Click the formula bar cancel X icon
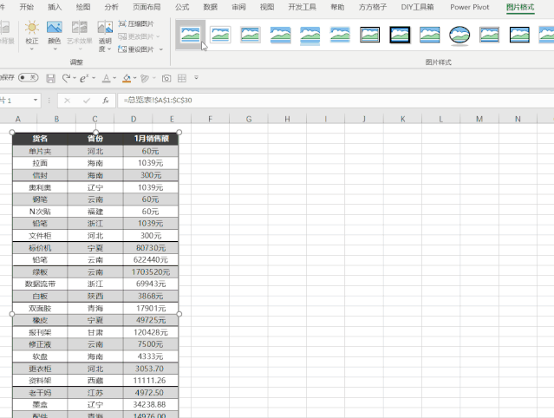The width and height of the screenshot is (554, 418). pyautogui.click(x=67, y=101)
